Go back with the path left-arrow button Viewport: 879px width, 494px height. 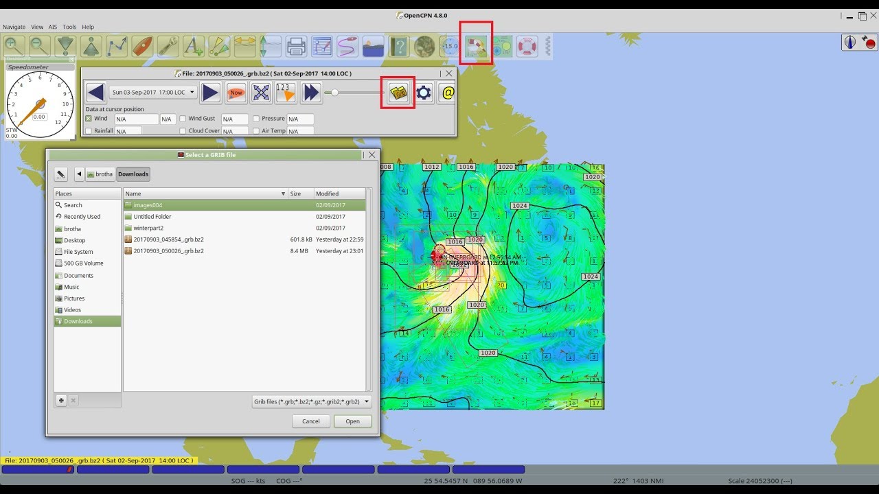tap(79, 174)
